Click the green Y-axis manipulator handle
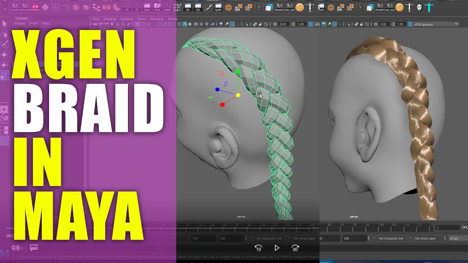This screenshot has width=468, height=263. (x=238, y=71)
